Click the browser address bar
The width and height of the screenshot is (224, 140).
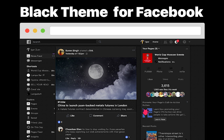(125, 31)
